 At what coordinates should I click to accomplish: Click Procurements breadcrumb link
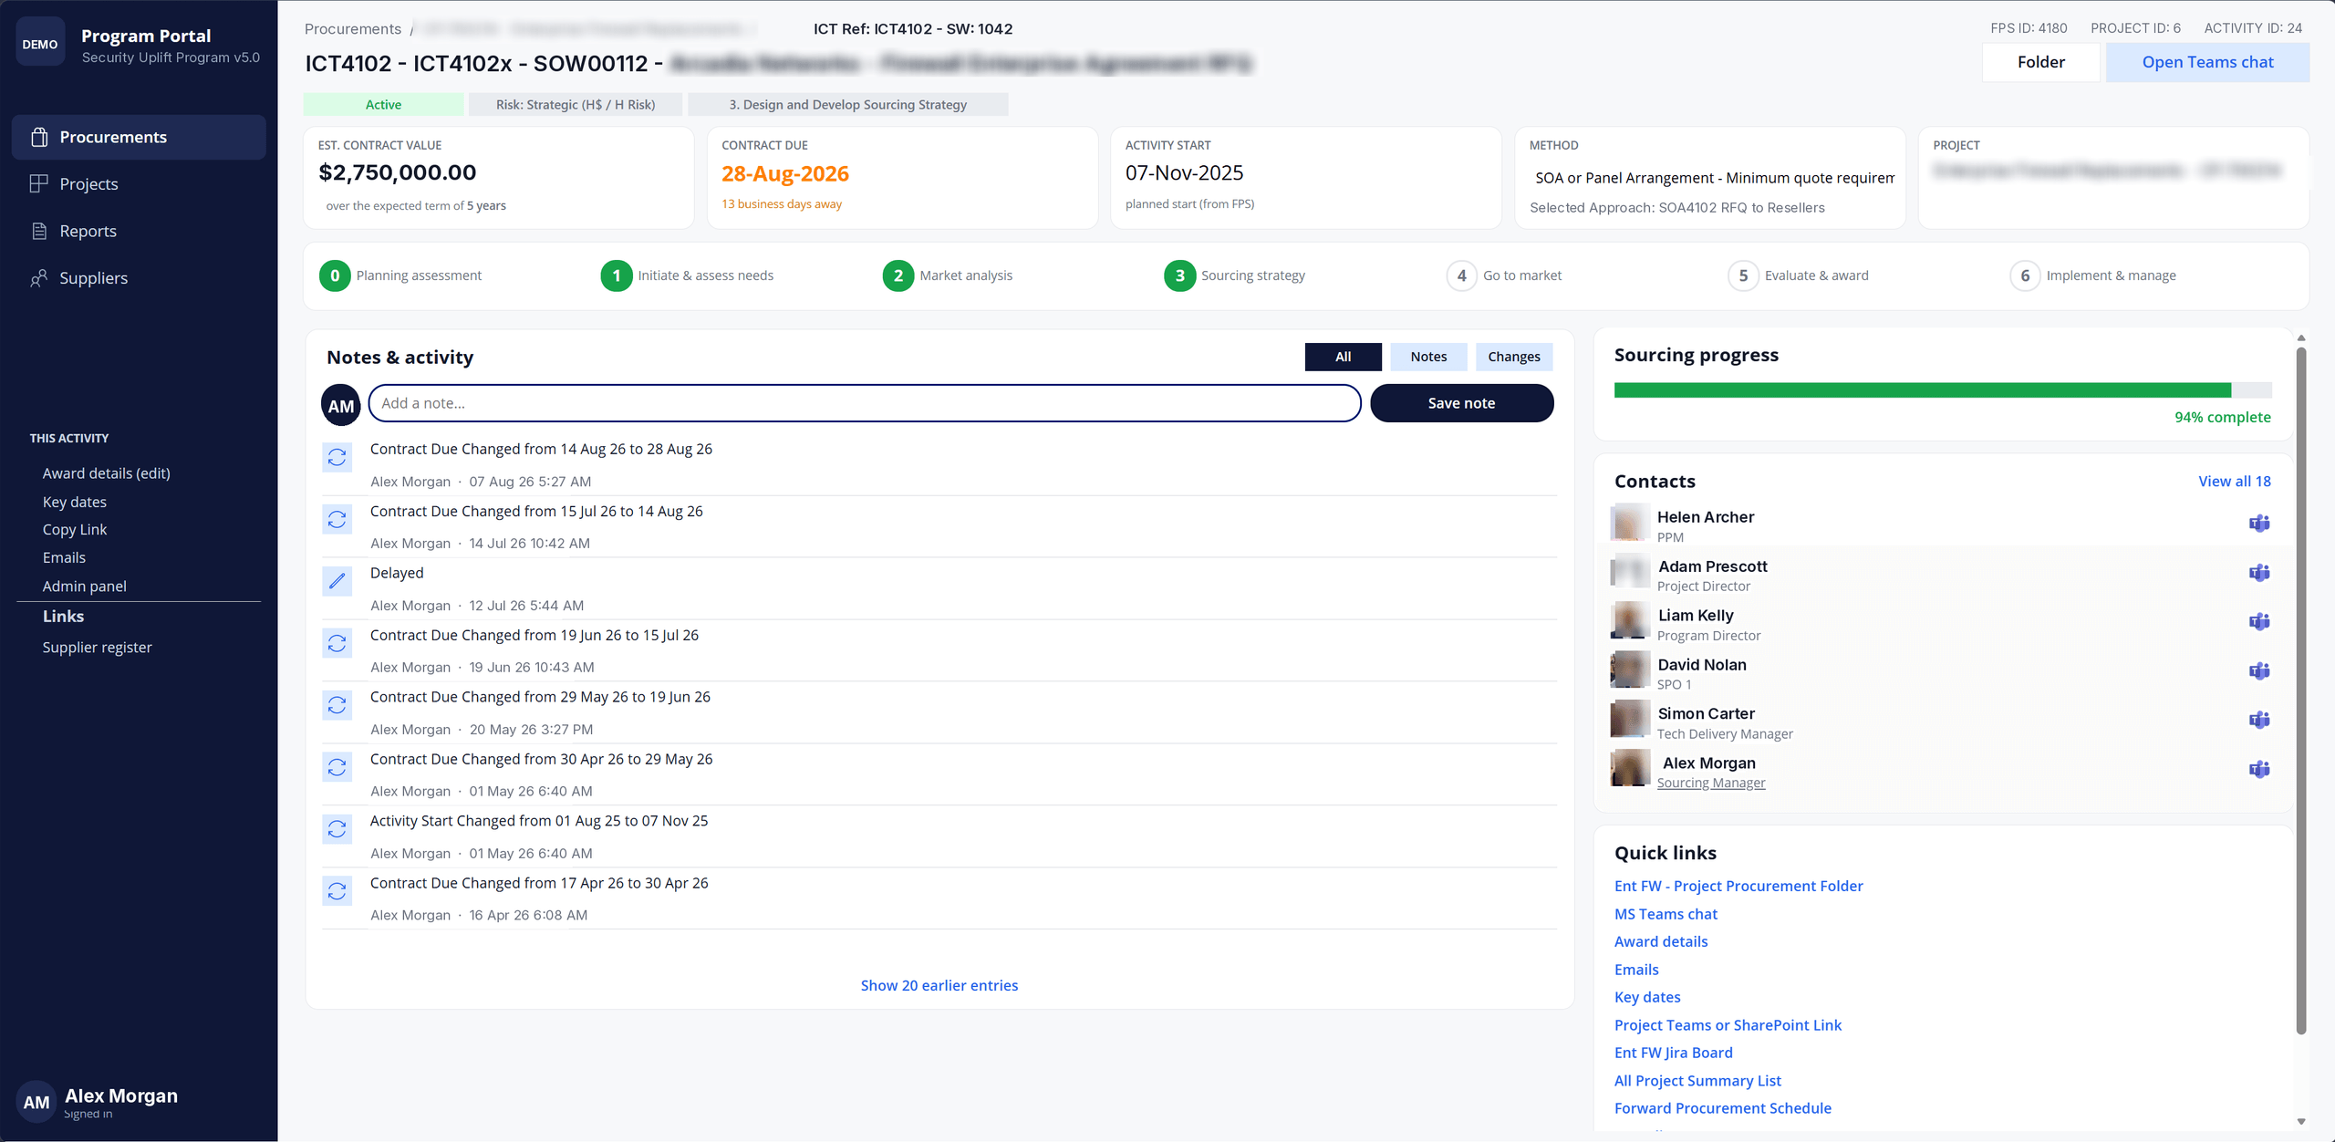click(x=353, y=29)
